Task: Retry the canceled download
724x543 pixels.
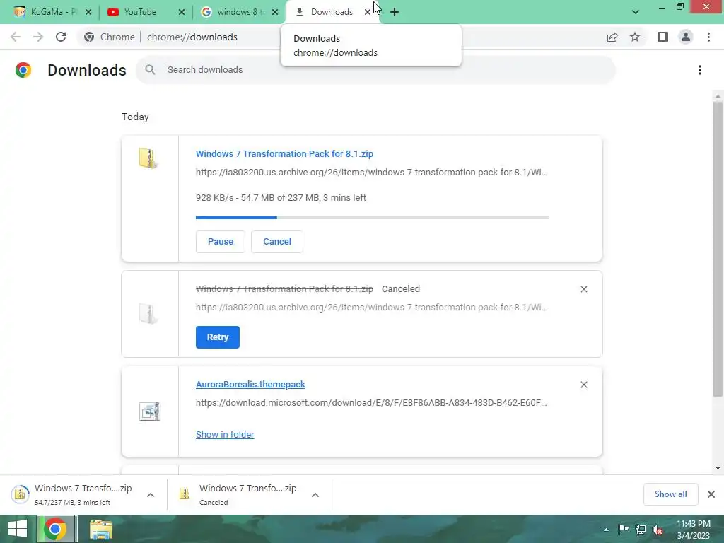Action: click(218, 337)
